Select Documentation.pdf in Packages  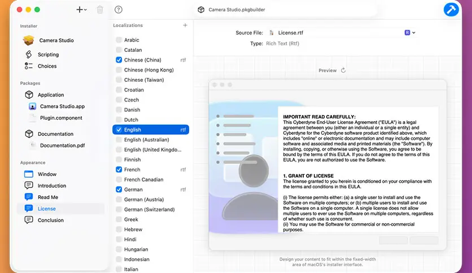coord(62,145)
